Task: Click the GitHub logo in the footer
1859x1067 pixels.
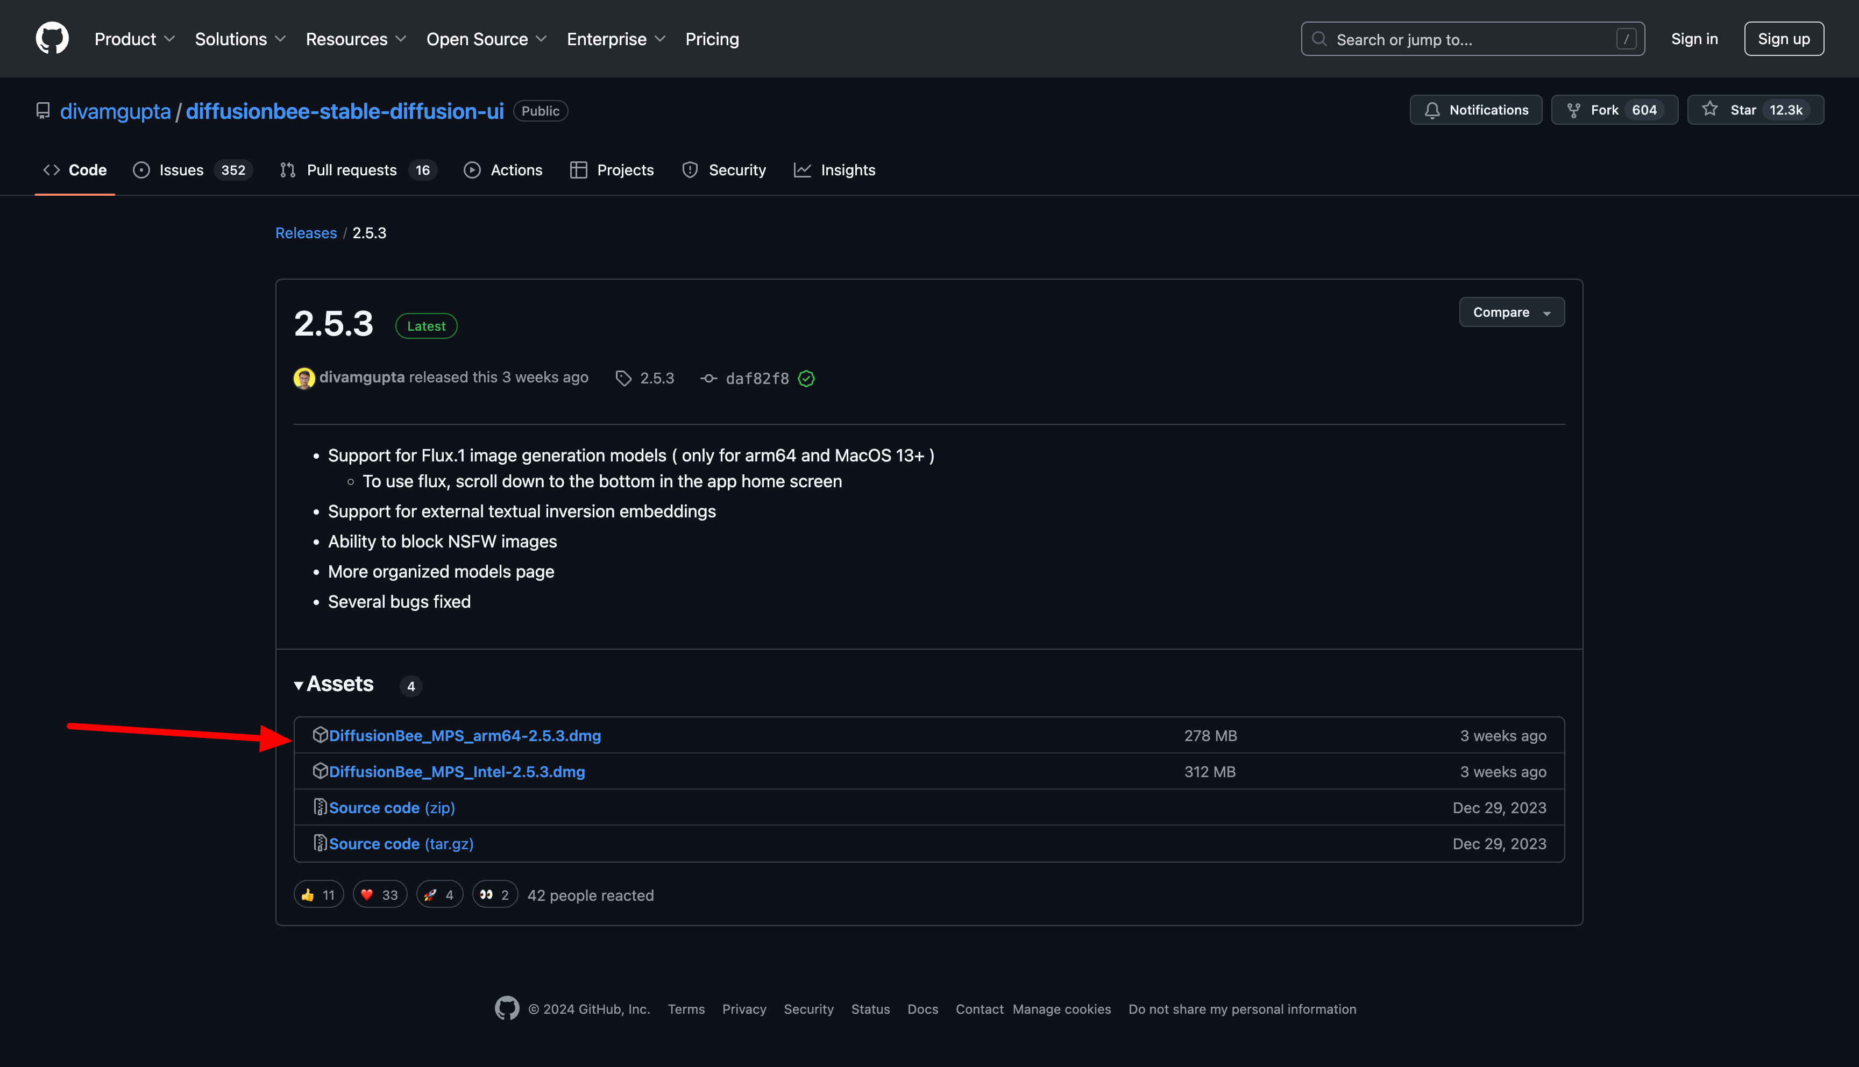Action: (507, 1008)
